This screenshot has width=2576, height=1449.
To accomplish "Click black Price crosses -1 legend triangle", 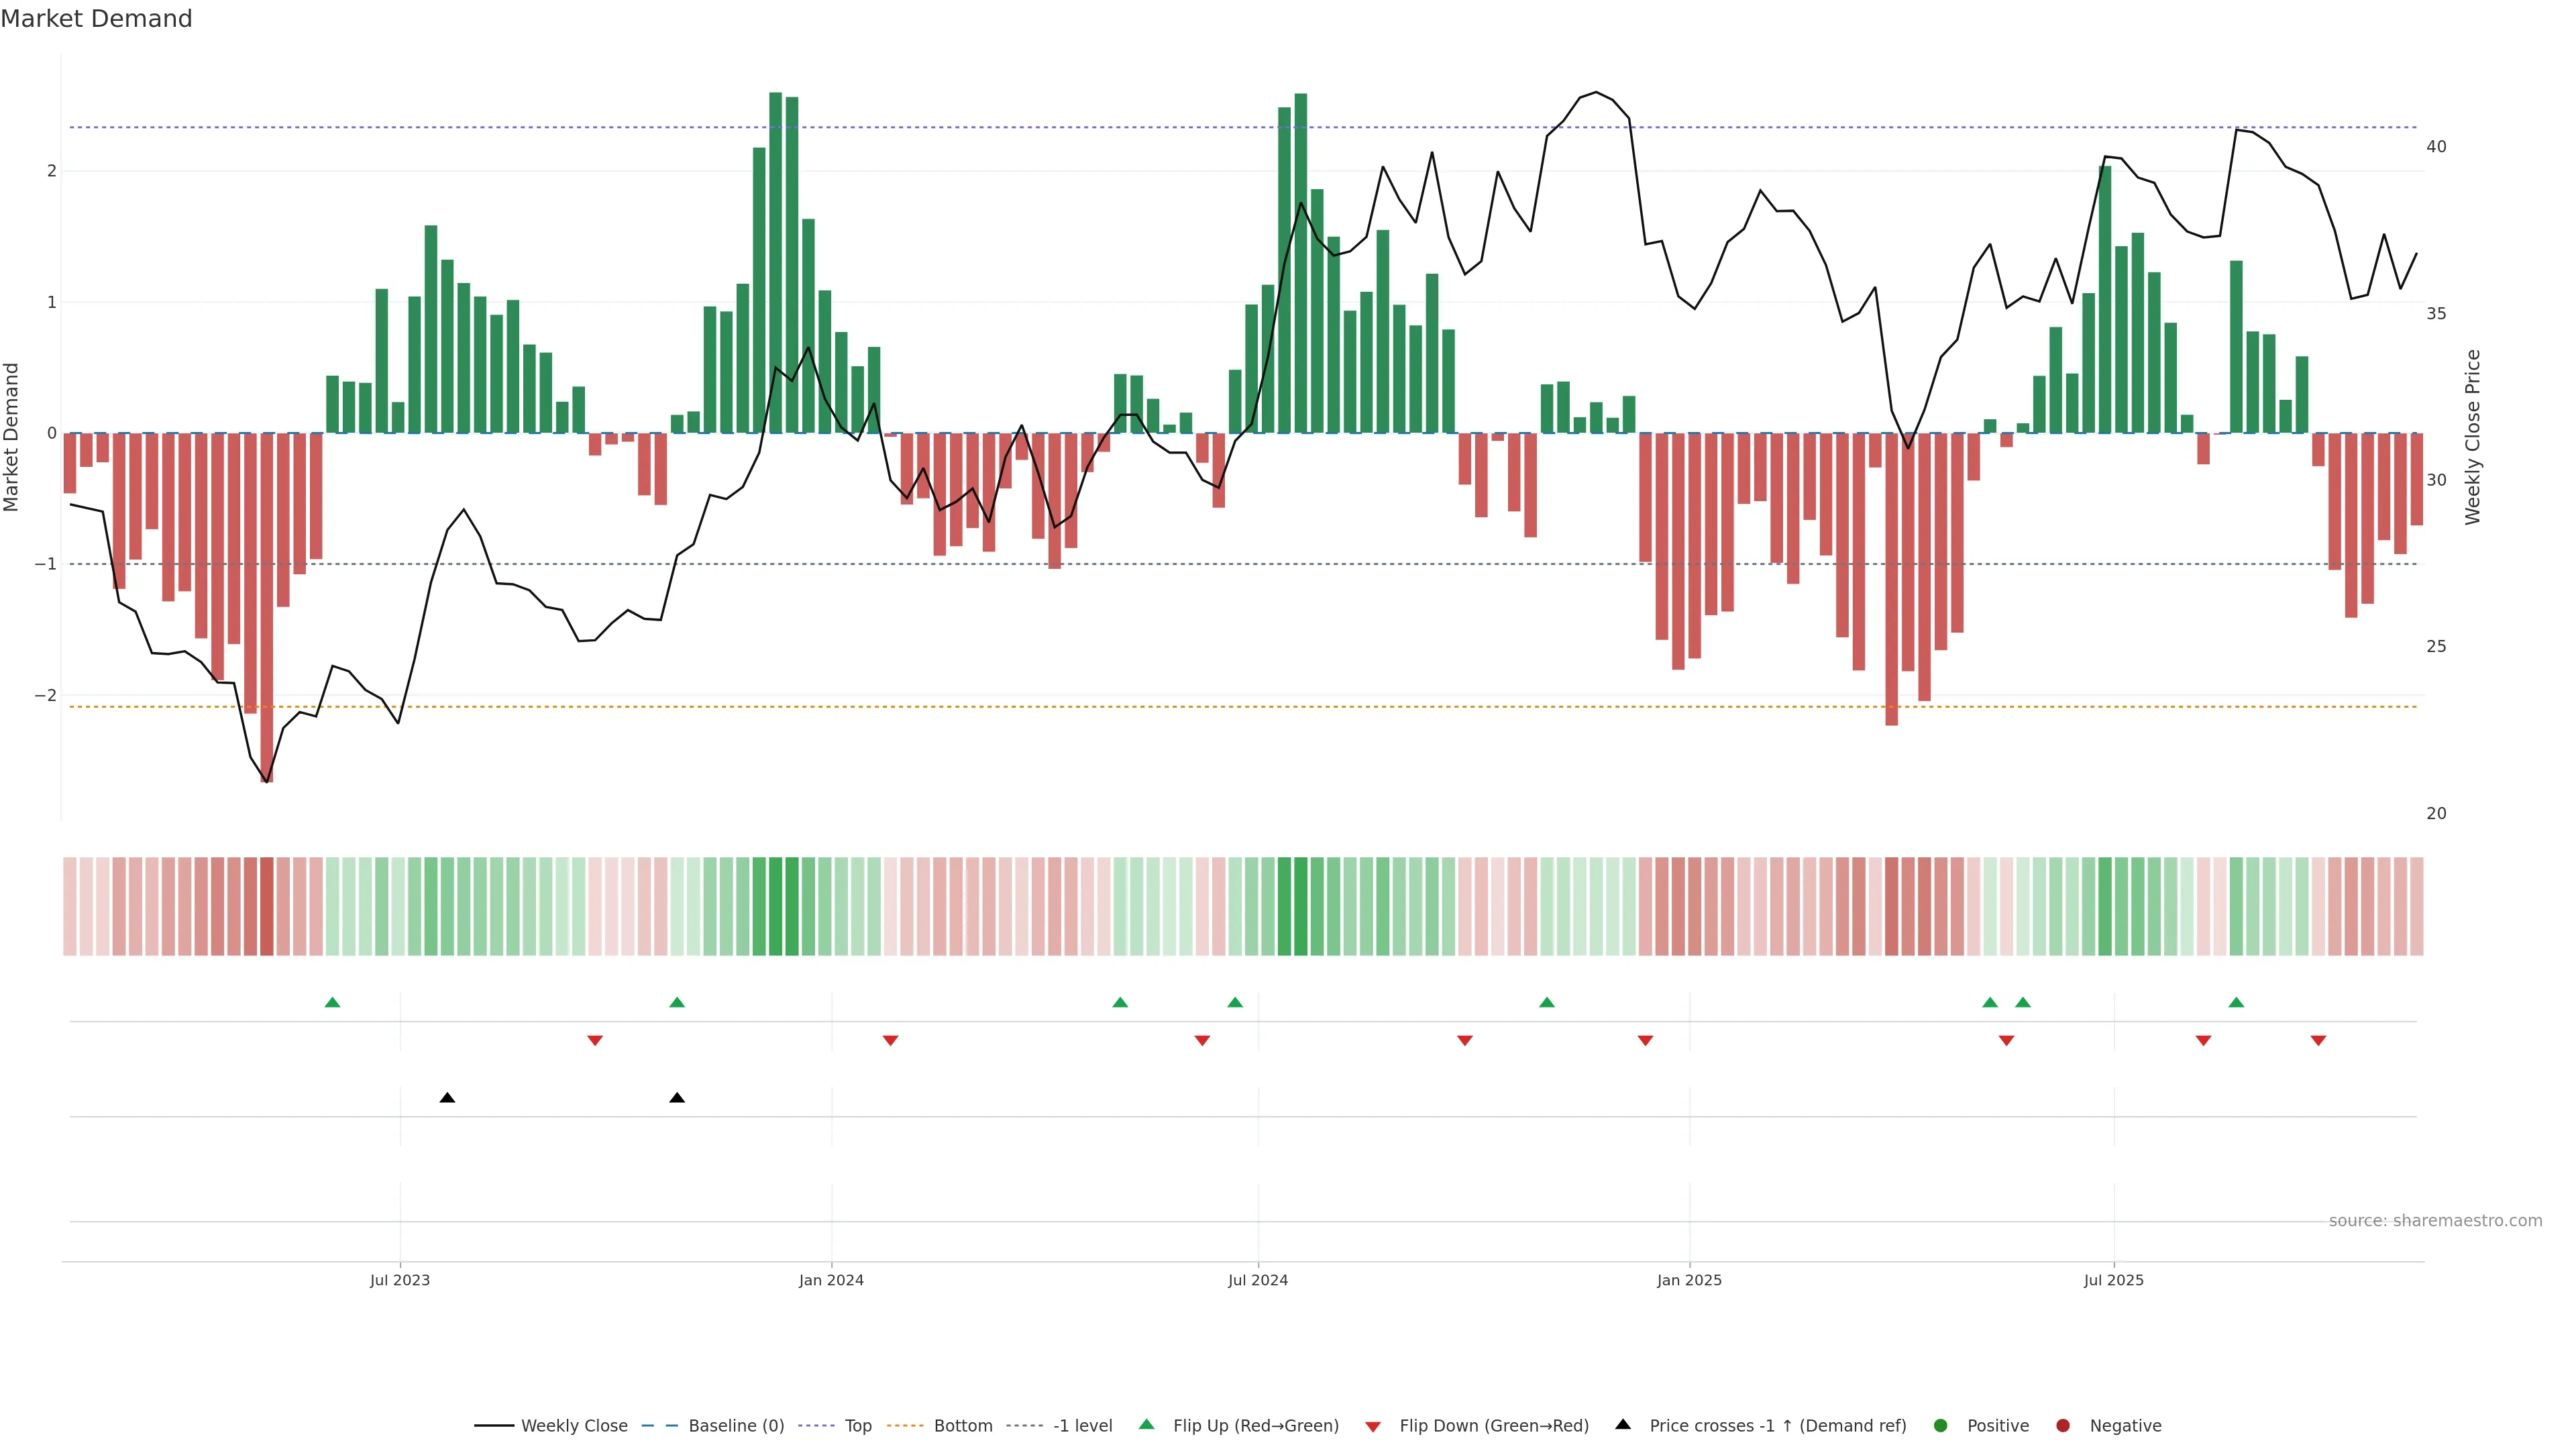I will pos(1623,1424).
